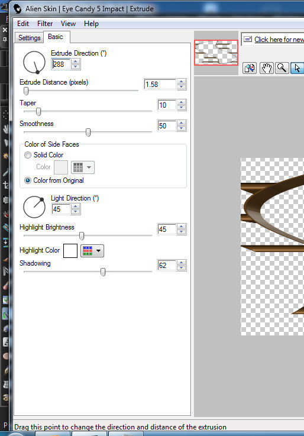Decrease Taper with down arrow
Viewport: 304px width, 436px height.
coord(182,108)
